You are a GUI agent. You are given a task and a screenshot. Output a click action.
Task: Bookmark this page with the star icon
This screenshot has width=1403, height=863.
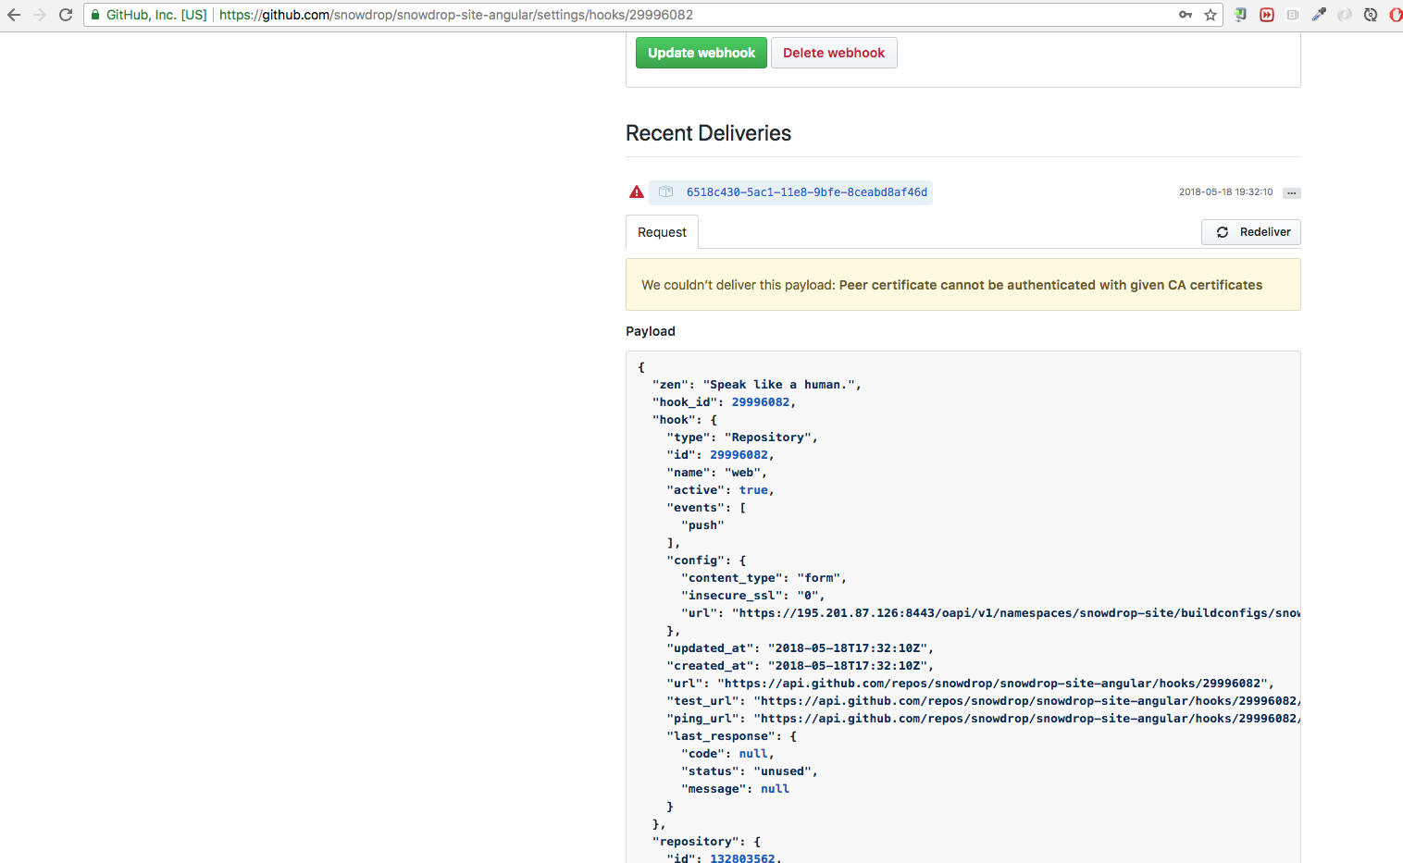(x=1211, y=15)
